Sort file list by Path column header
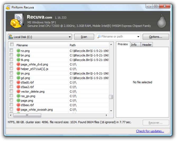This screenshot has width=177, height=141. coord(88,45)
